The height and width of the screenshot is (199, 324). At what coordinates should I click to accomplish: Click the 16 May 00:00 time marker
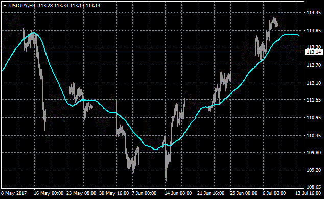click(49, 193)
